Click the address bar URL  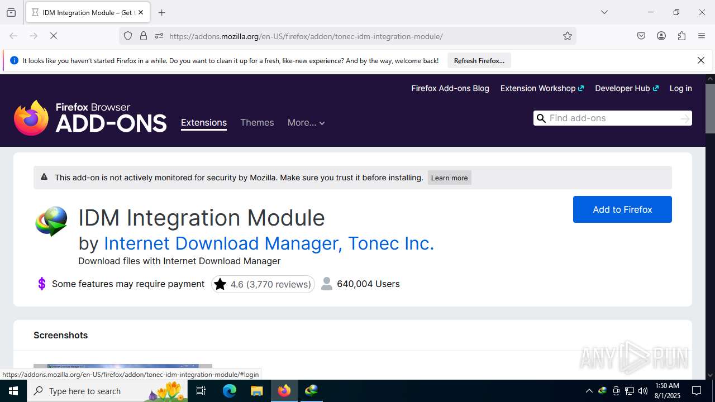(306, 36)
